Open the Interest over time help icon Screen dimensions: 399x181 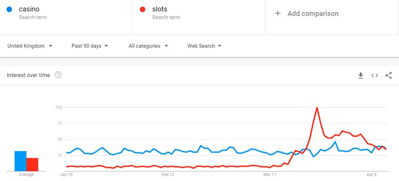point(58,75)
